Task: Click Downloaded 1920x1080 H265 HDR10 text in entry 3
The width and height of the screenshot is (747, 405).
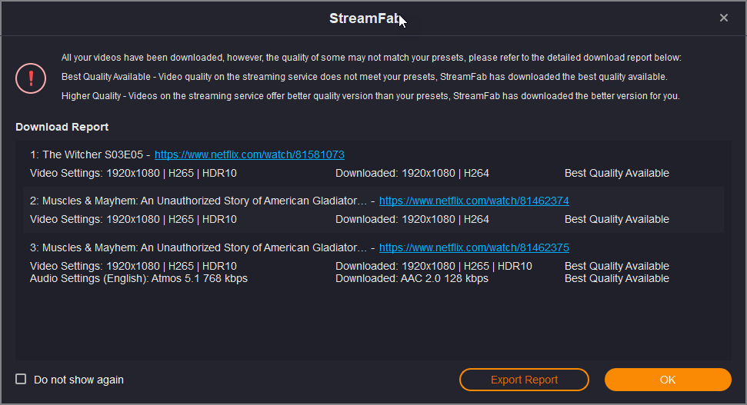Action: 433,266
